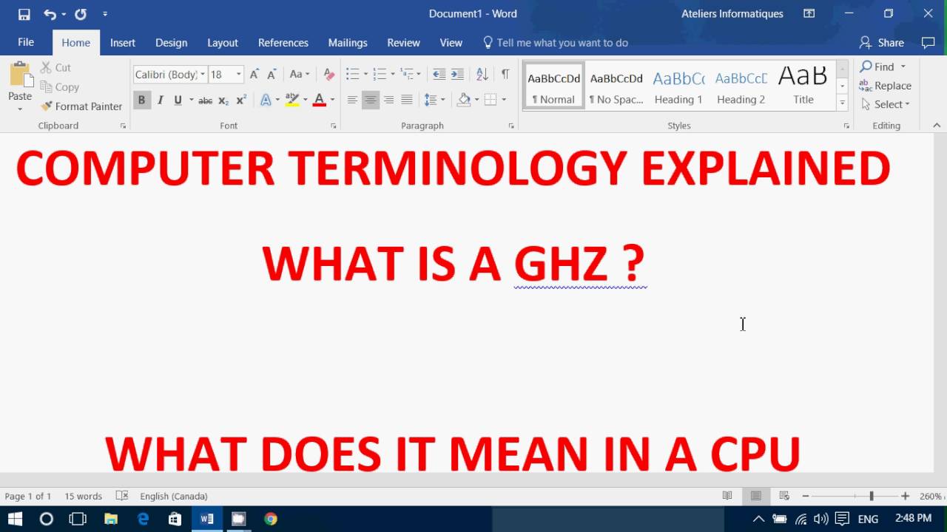Viewport: 947px width, 532px height.
Task: Toggle Show/Hide paragraph marks
Action: click(x=505, y=73)
